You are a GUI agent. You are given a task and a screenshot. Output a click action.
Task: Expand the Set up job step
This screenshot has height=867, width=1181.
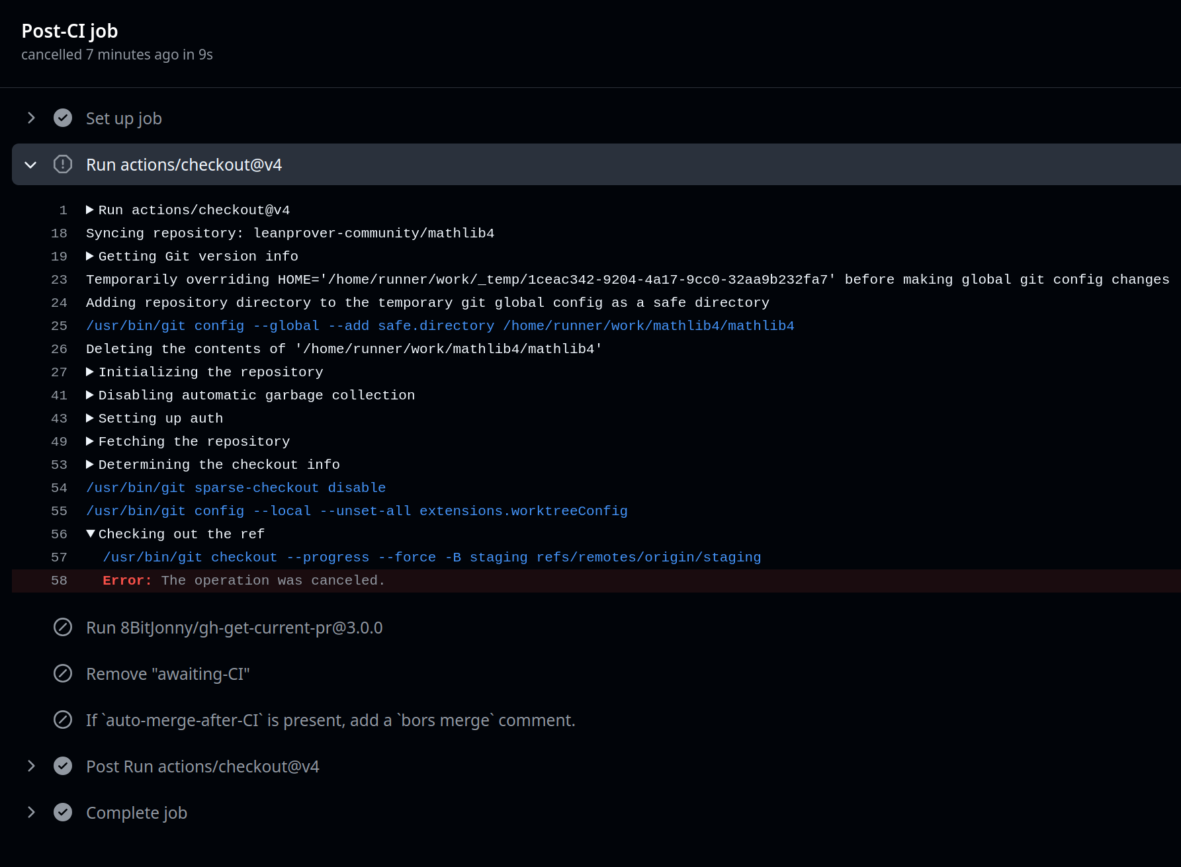coord(31,118)
